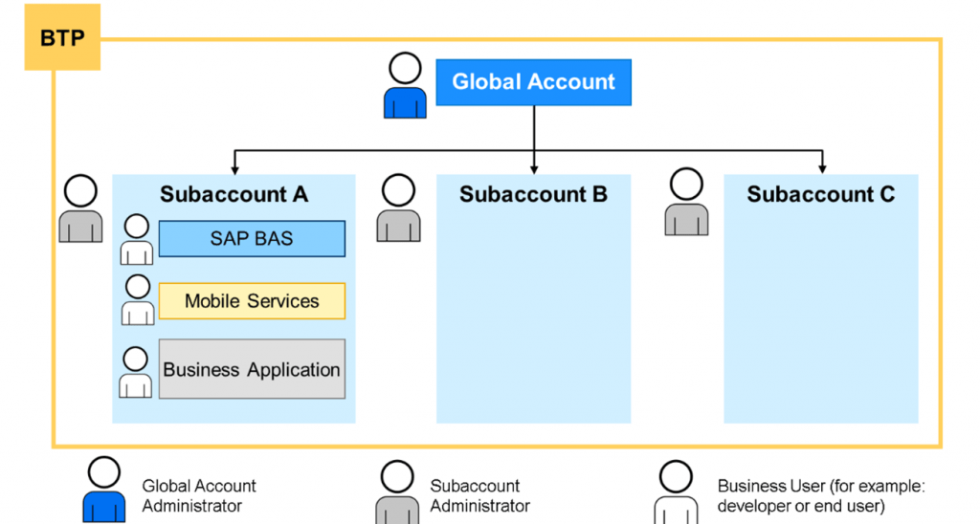Click the white legend icon for Business User

pyautogui.click(x=676, y=492)
